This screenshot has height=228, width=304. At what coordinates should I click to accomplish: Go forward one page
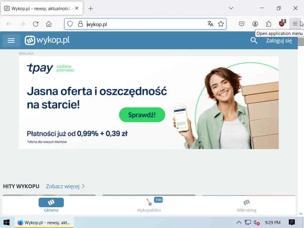click(22, 24)
